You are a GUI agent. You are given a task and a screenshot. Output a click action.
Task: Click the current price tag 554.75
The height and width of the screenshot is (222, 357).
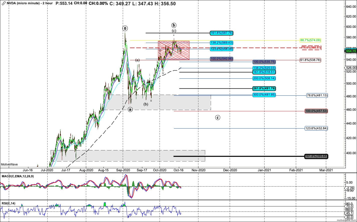pos(350,51)
